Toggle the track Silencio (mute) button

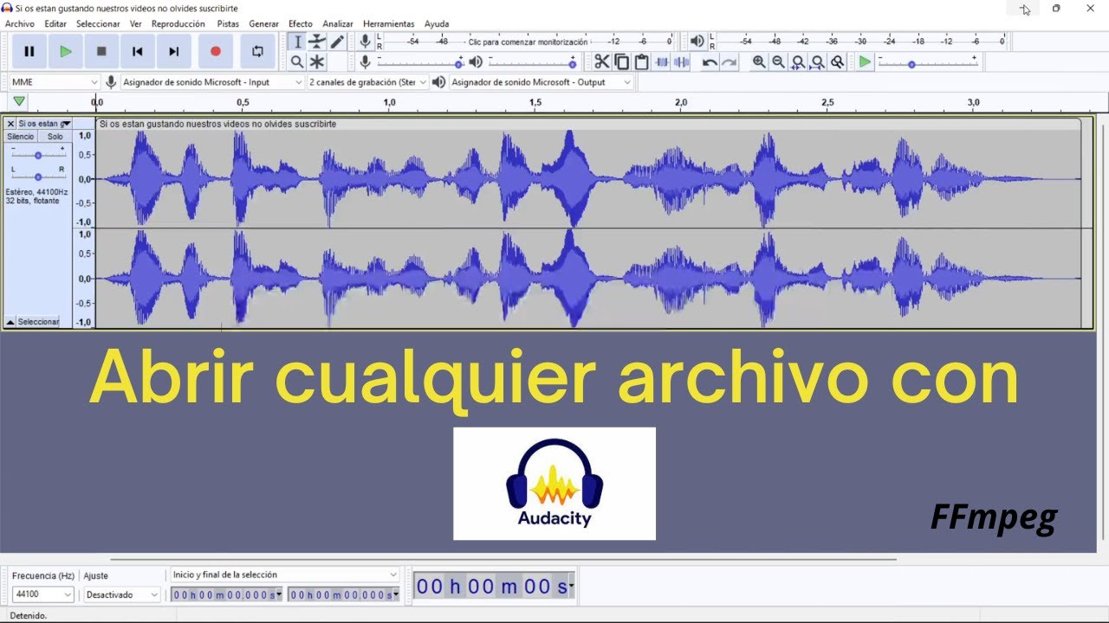(21, 137)
